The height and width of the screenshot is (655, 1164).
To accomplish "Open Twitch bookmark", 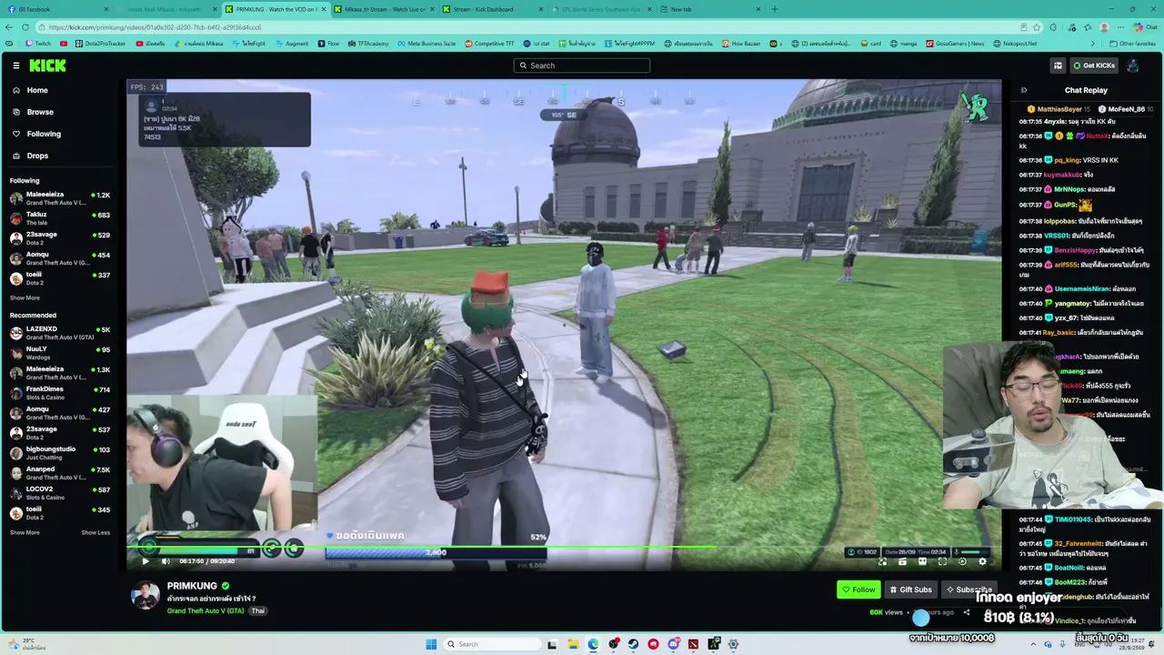I will [38, 44].
